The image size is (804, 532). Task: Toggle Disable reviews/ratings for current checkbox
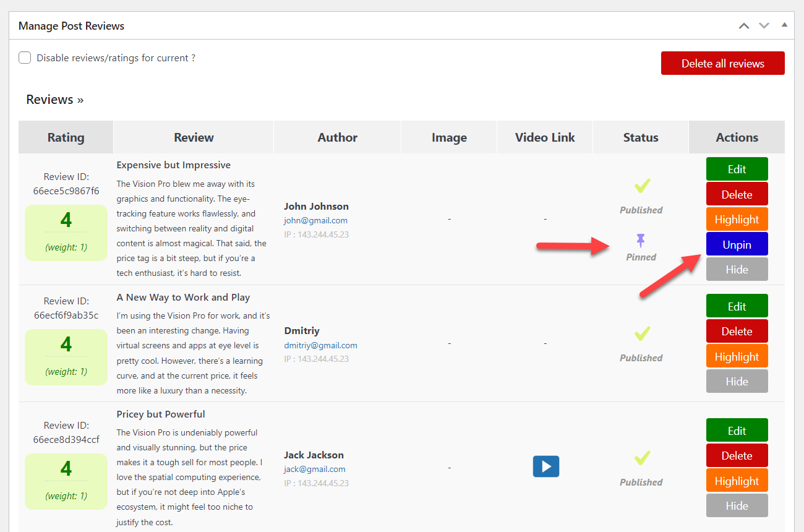[25, 58]
